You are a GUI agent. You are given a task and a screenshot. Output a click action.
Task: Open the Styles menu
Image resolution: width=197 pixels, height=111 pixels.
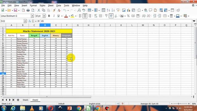(x=42, y=6)
